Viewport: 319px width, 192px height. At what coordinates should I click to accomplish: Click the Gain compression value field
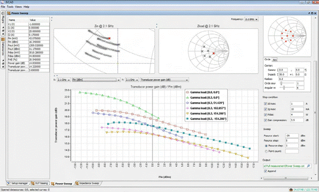point(297,120)
